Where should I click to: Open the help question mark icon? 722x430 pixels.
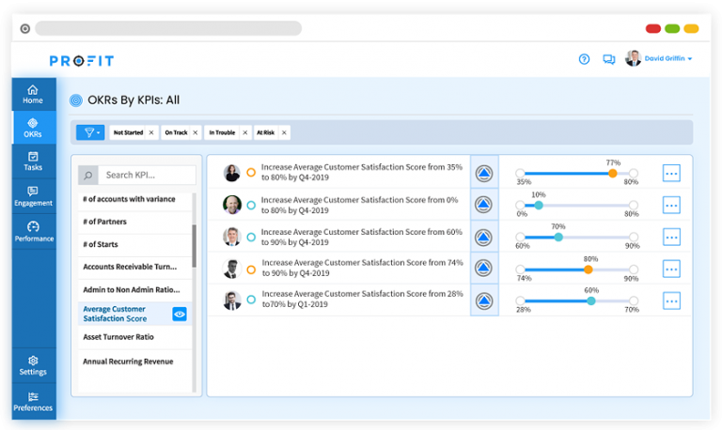pos(584,59)
